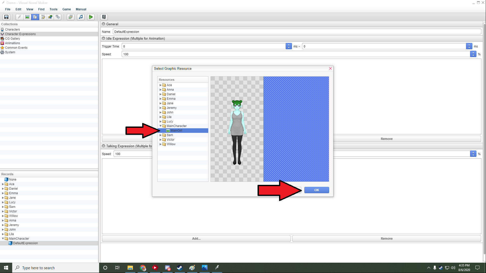
Task: Open the music note audio manager
Action: (x=81, y=17)
